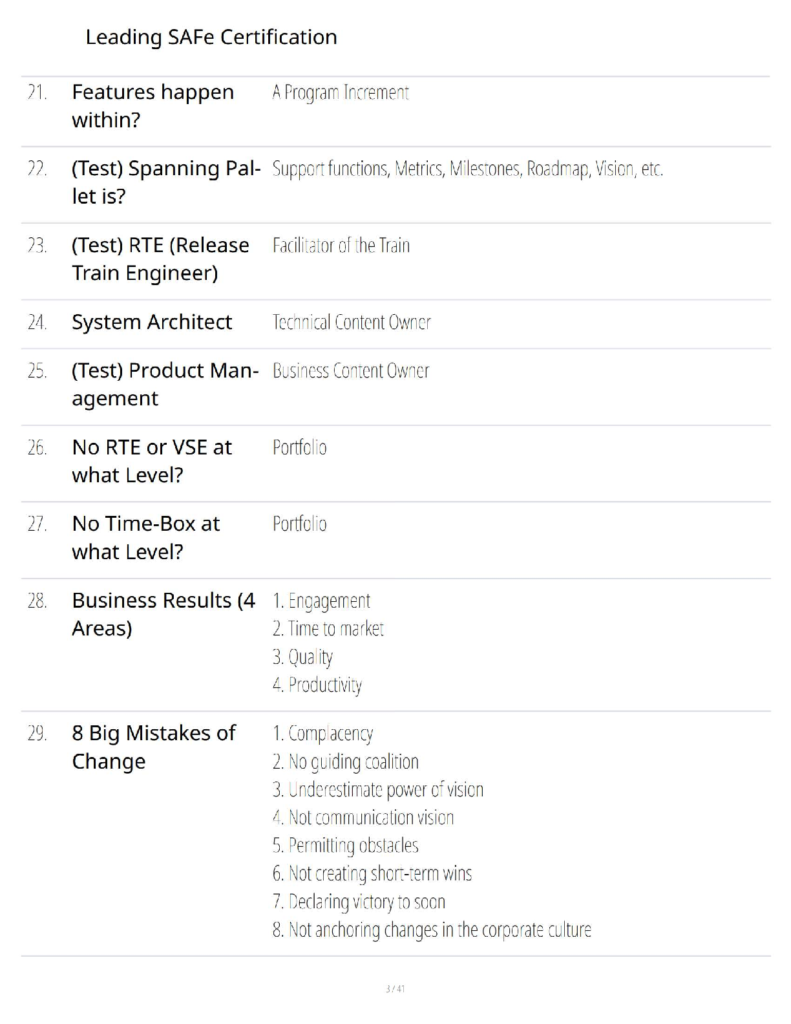Click the "System Architect" term

pyautogui.click(x=152, y=322)
